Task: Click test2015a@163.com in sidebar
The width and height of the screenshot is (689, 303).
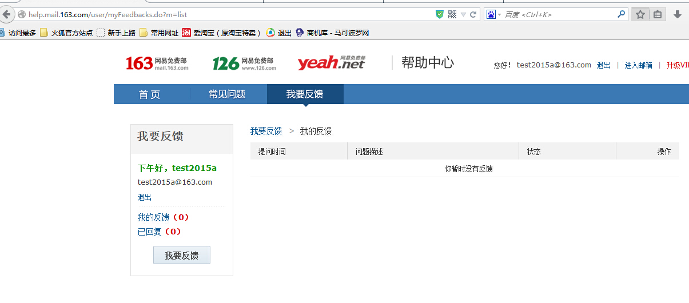Action: tap(175, 182)
